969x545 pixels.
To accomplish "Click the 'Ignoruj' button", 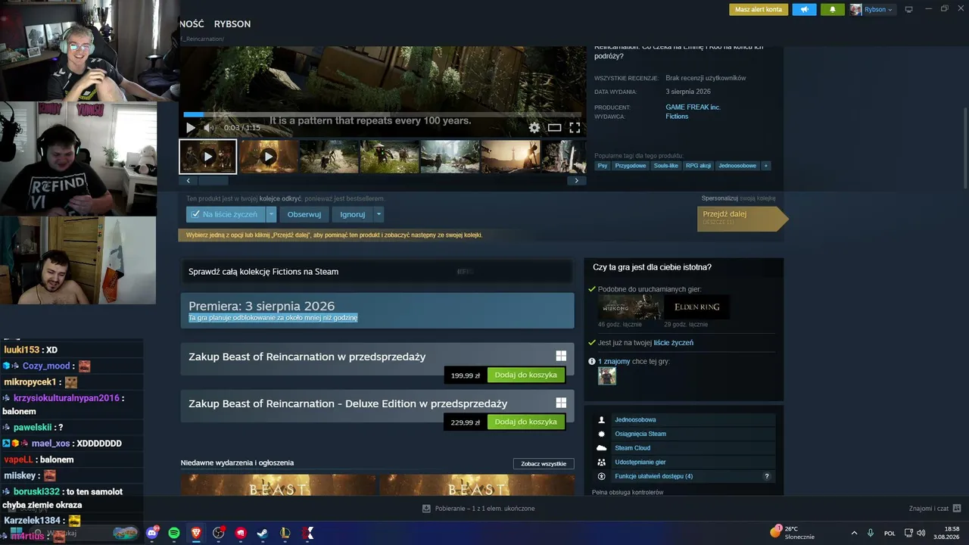I will click(x=353, y=214).
